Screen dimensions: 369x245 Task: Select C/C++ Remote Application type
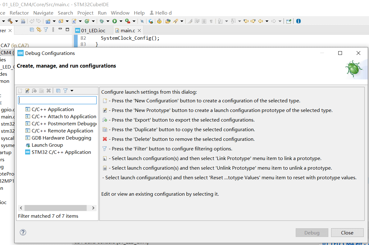click(59, 131)
